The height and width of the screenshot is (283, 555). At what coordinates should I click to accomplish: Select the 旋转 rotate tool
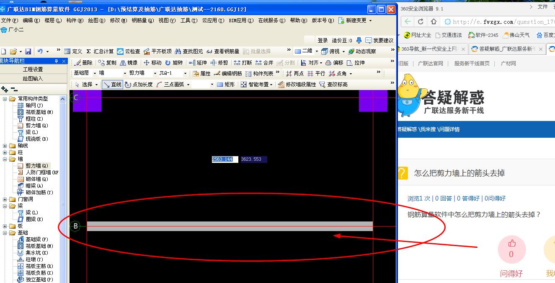click(174, 63)
